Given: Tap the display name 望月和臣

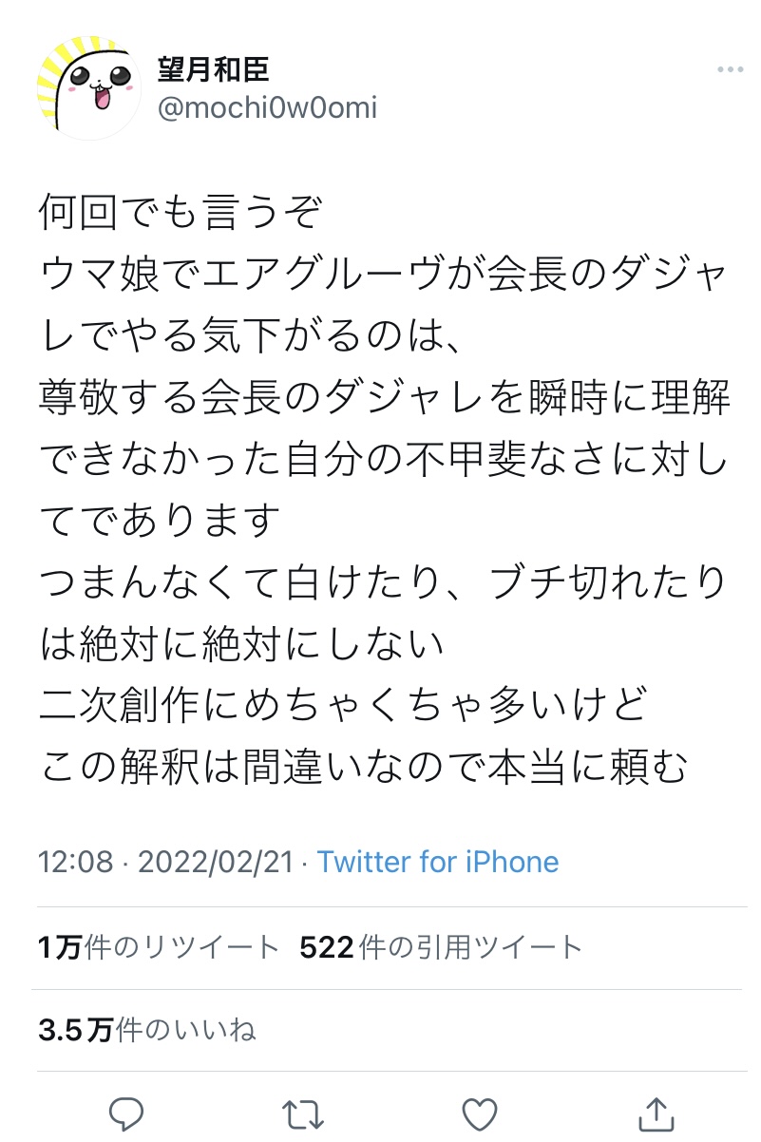Looking at the screenshot, I should (x=213, y=69).
